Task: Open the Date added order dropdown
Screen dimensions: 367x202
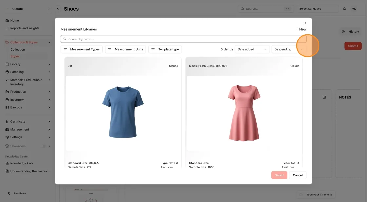Action: (252, 49)
